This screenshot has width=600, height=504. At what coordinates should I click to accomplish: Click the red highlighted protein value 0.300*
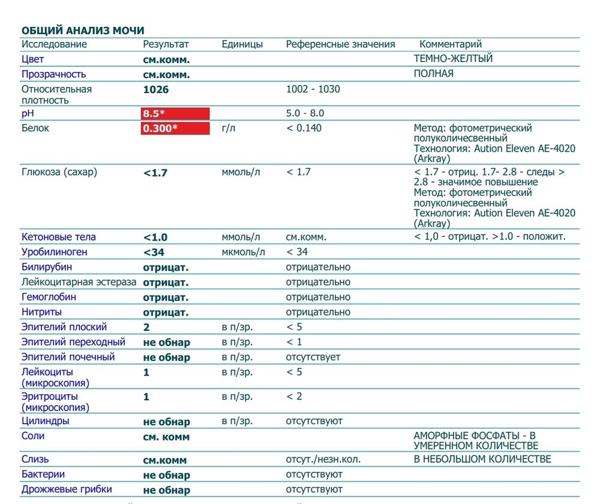[x=175, y=128]
